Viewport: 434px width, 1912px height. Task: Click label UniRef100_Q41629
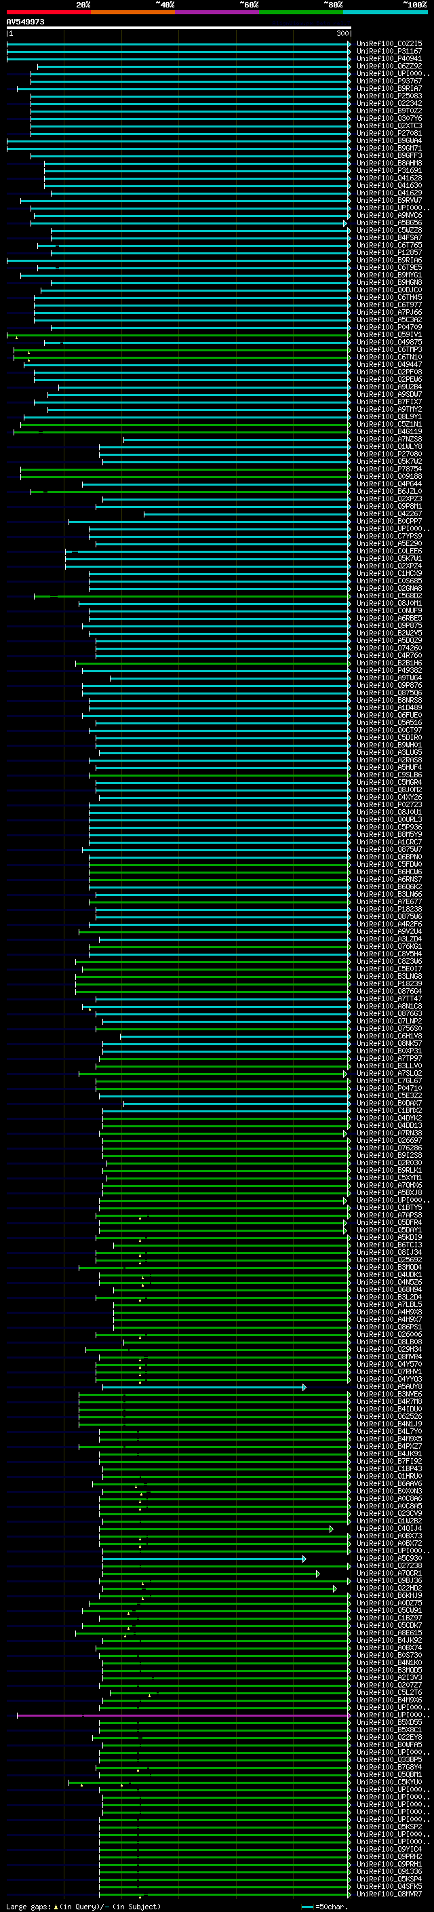pyautogui.click(x=389, y=193)
